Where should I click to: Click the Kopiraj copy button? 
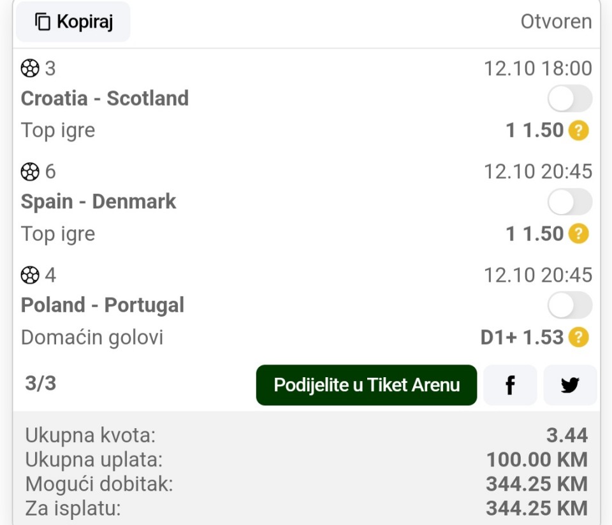(x=73, y=22)
